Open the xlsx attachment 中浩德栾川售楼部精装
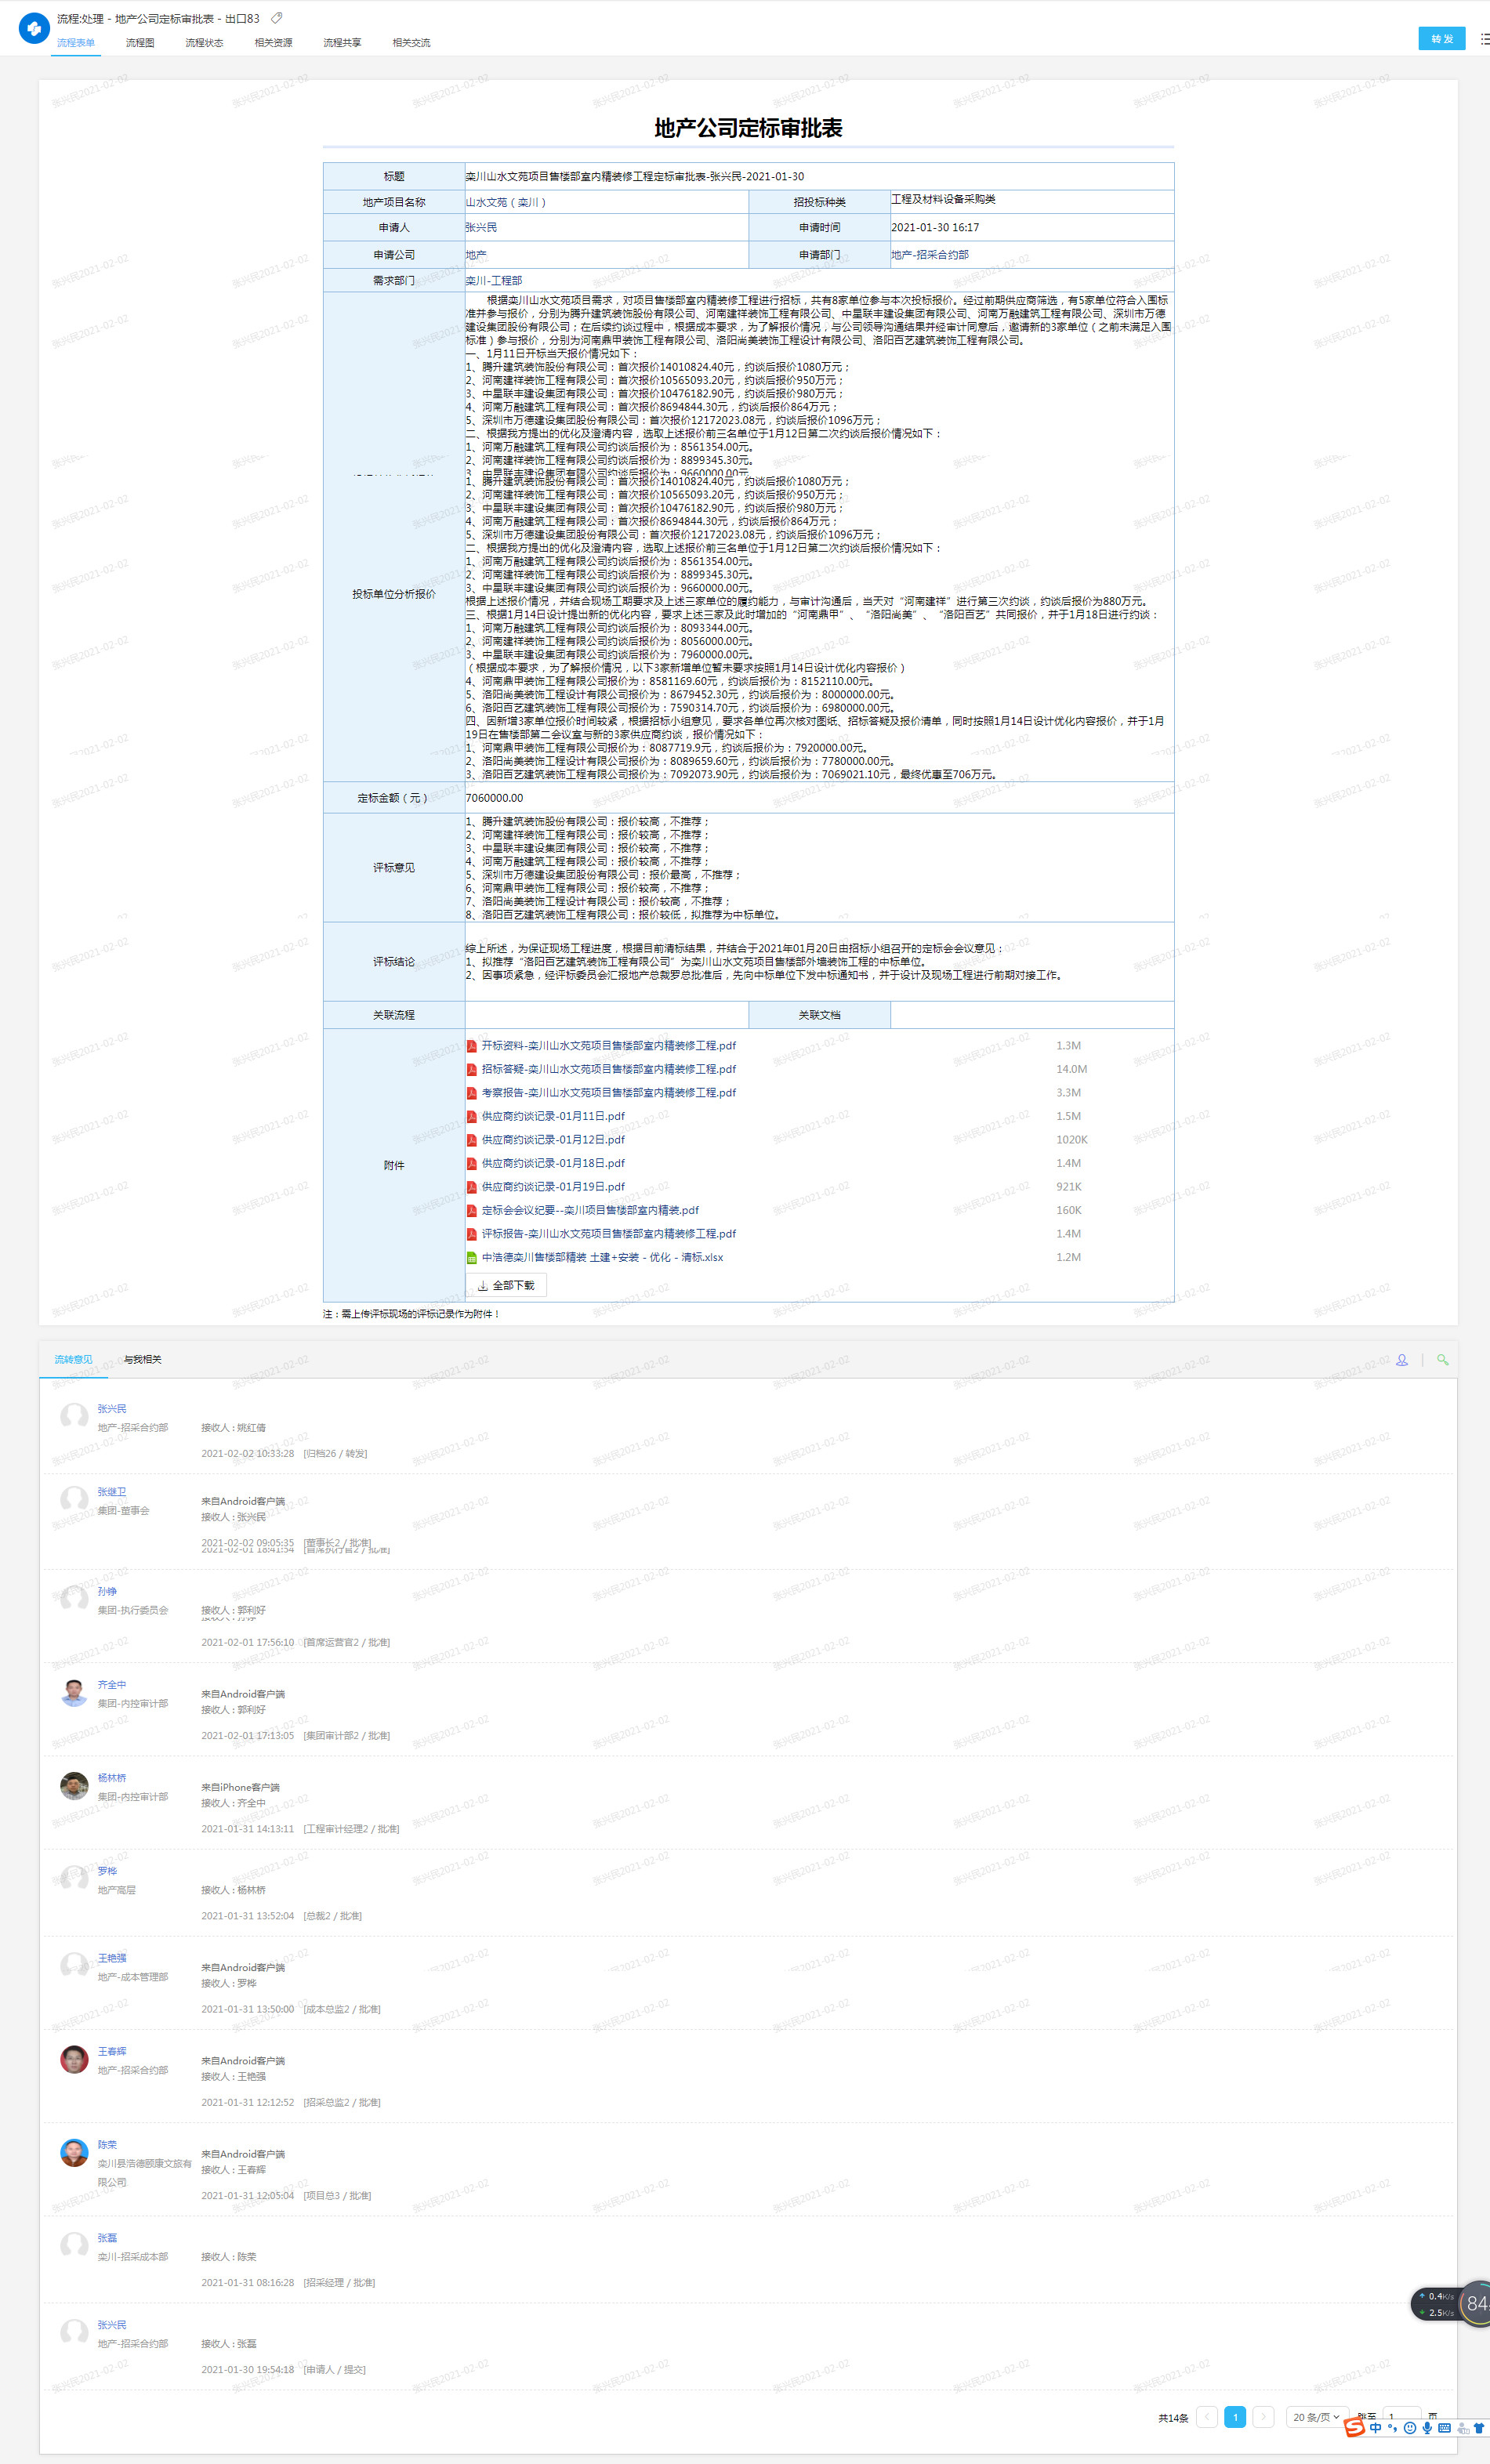This screenshot has width=1490, height=2464. [x=601, y=1257]
